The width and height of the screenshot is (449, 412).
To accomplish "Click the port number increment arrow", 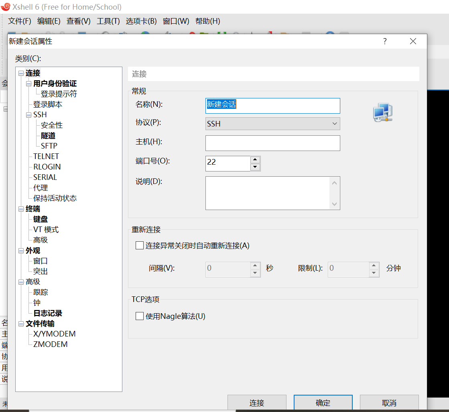I will point(255,159).
